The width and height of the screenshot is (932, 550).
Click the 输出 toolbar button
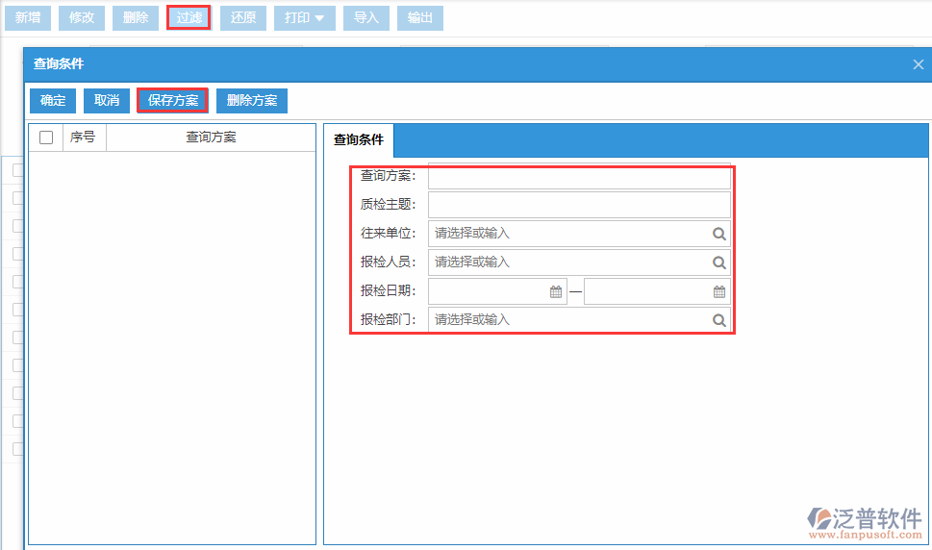pos(419,18)
